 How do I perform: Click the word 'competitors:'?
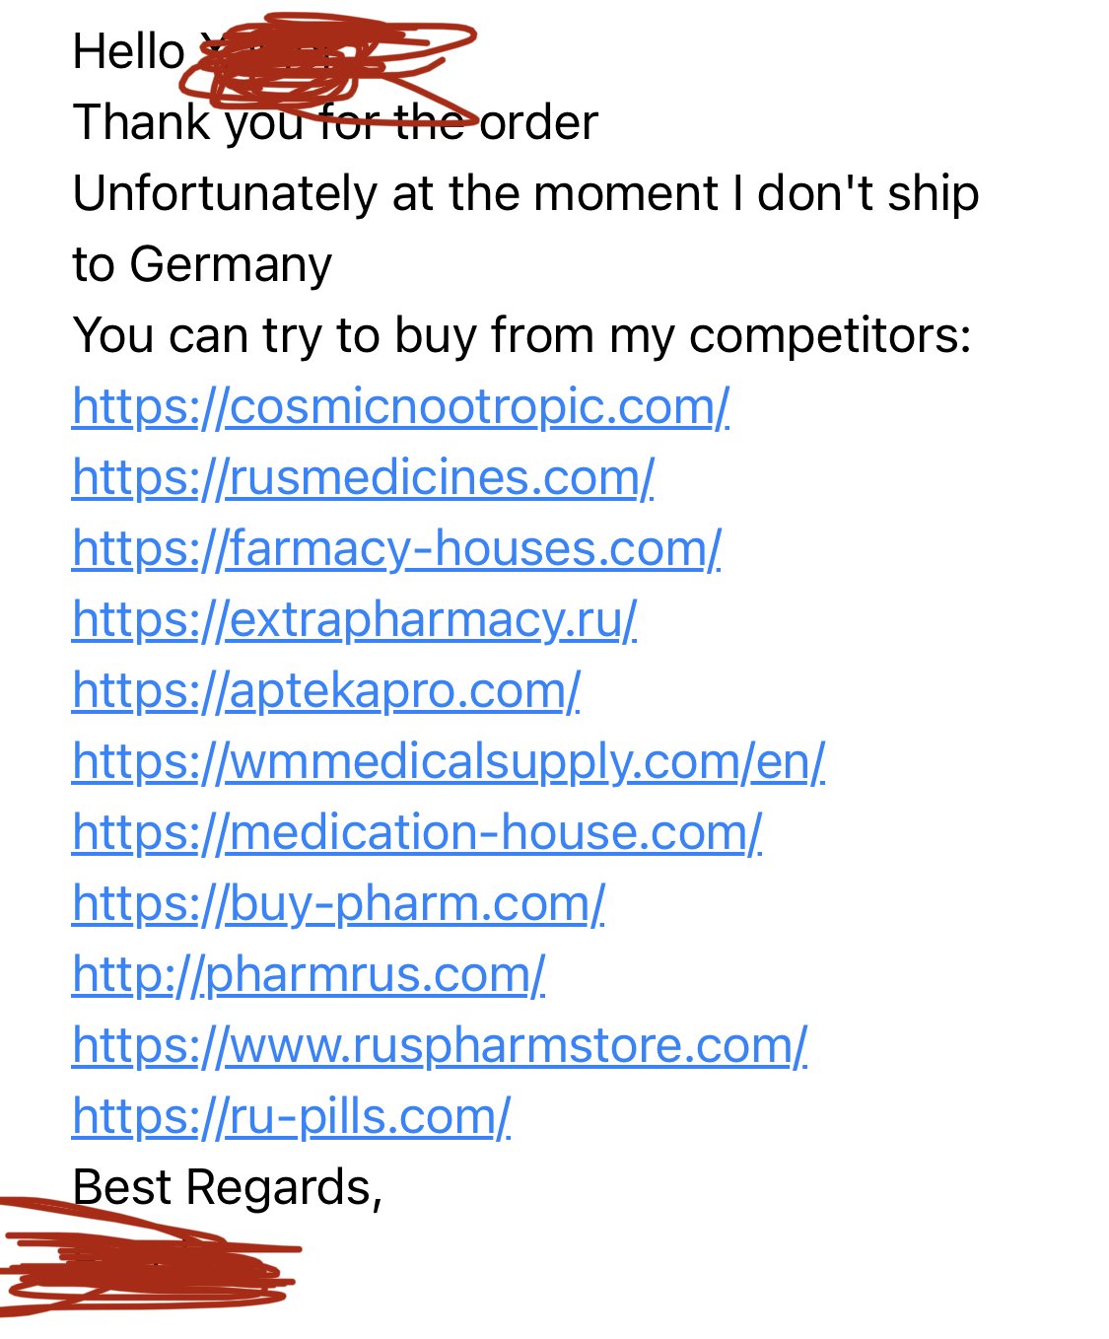tap(830, 335)
